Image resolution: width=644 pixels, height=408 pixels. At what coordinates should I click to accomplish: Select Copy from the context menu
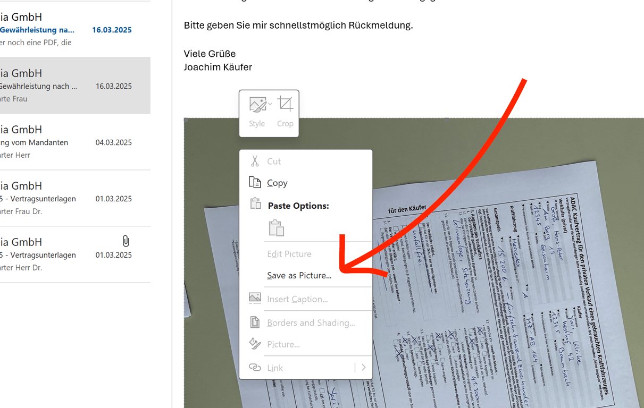277,183
